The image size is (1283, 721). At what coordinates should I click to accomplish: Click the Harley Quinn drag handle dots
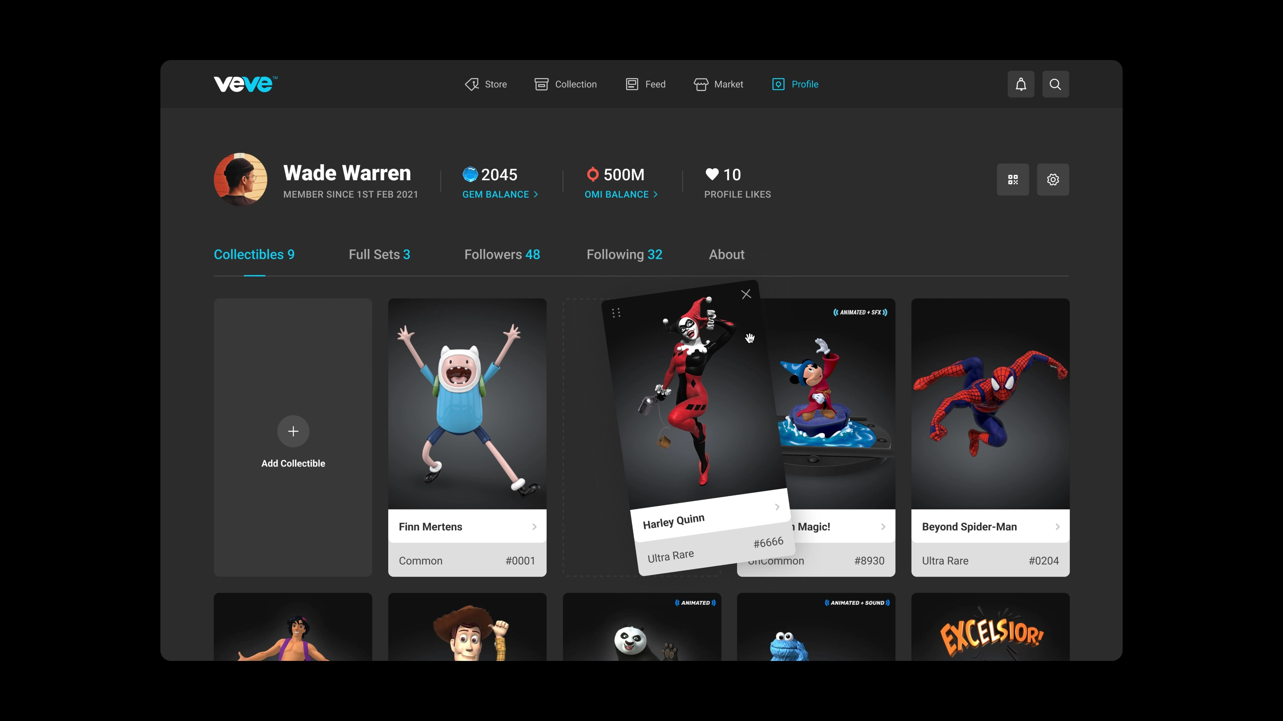tap(616, 312)
